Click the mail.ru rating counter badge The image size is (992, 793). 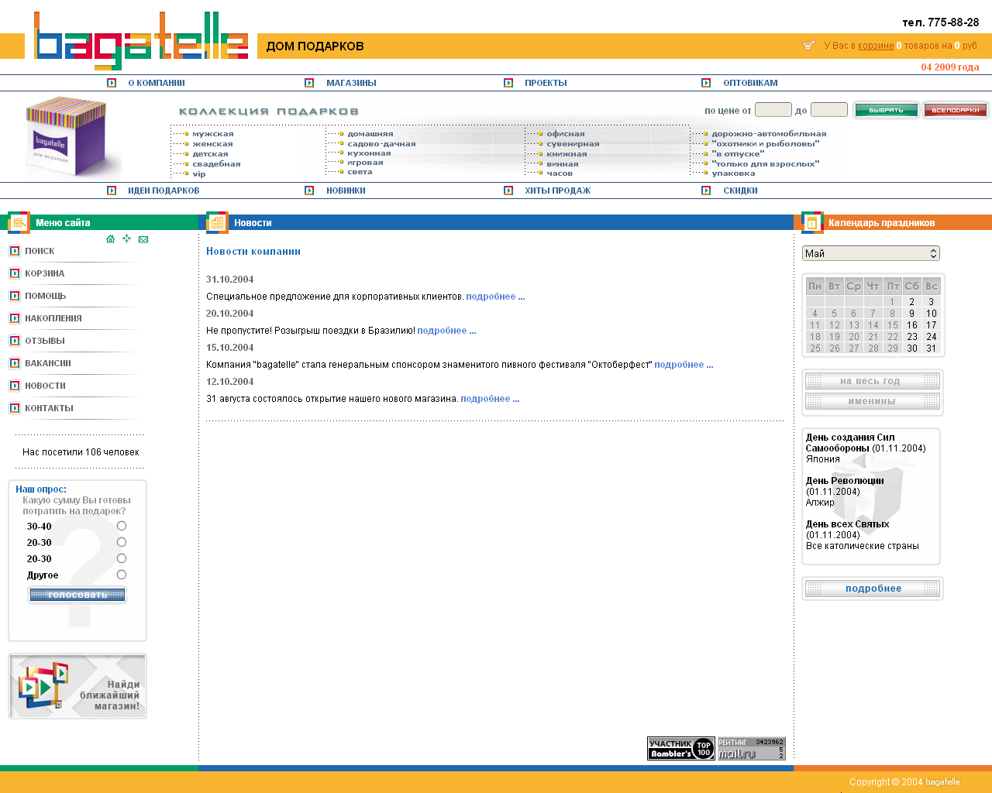click(752, 748)
